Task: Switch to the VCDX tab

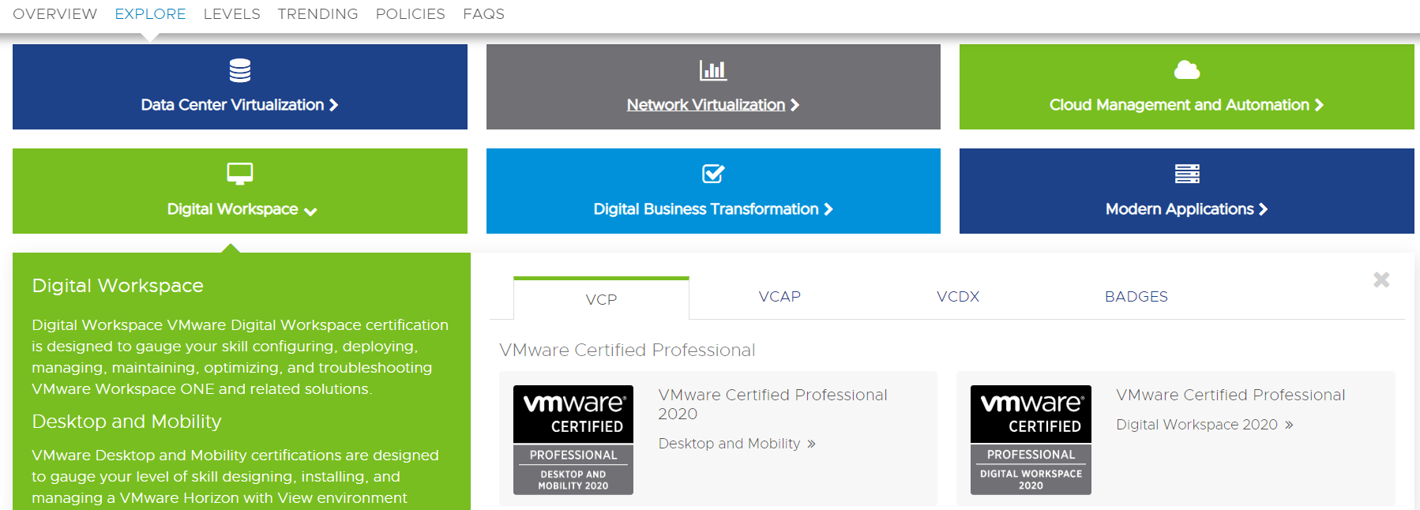Action: [x=958, y=297]
